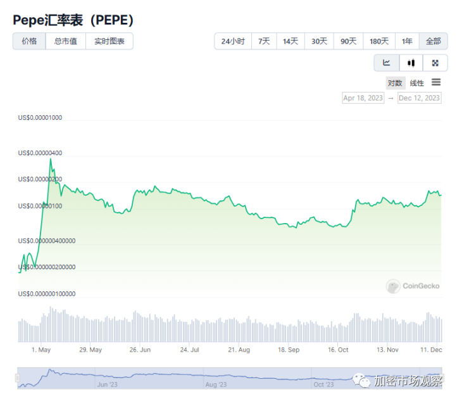Open end date field Dec 12, 2023
This screenshot has width=457, height=401.
click(x=419, y=98)
